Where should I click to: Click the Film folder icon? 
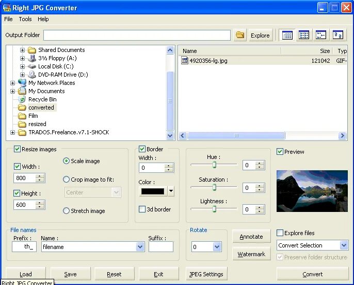click(x=22, y=116)
